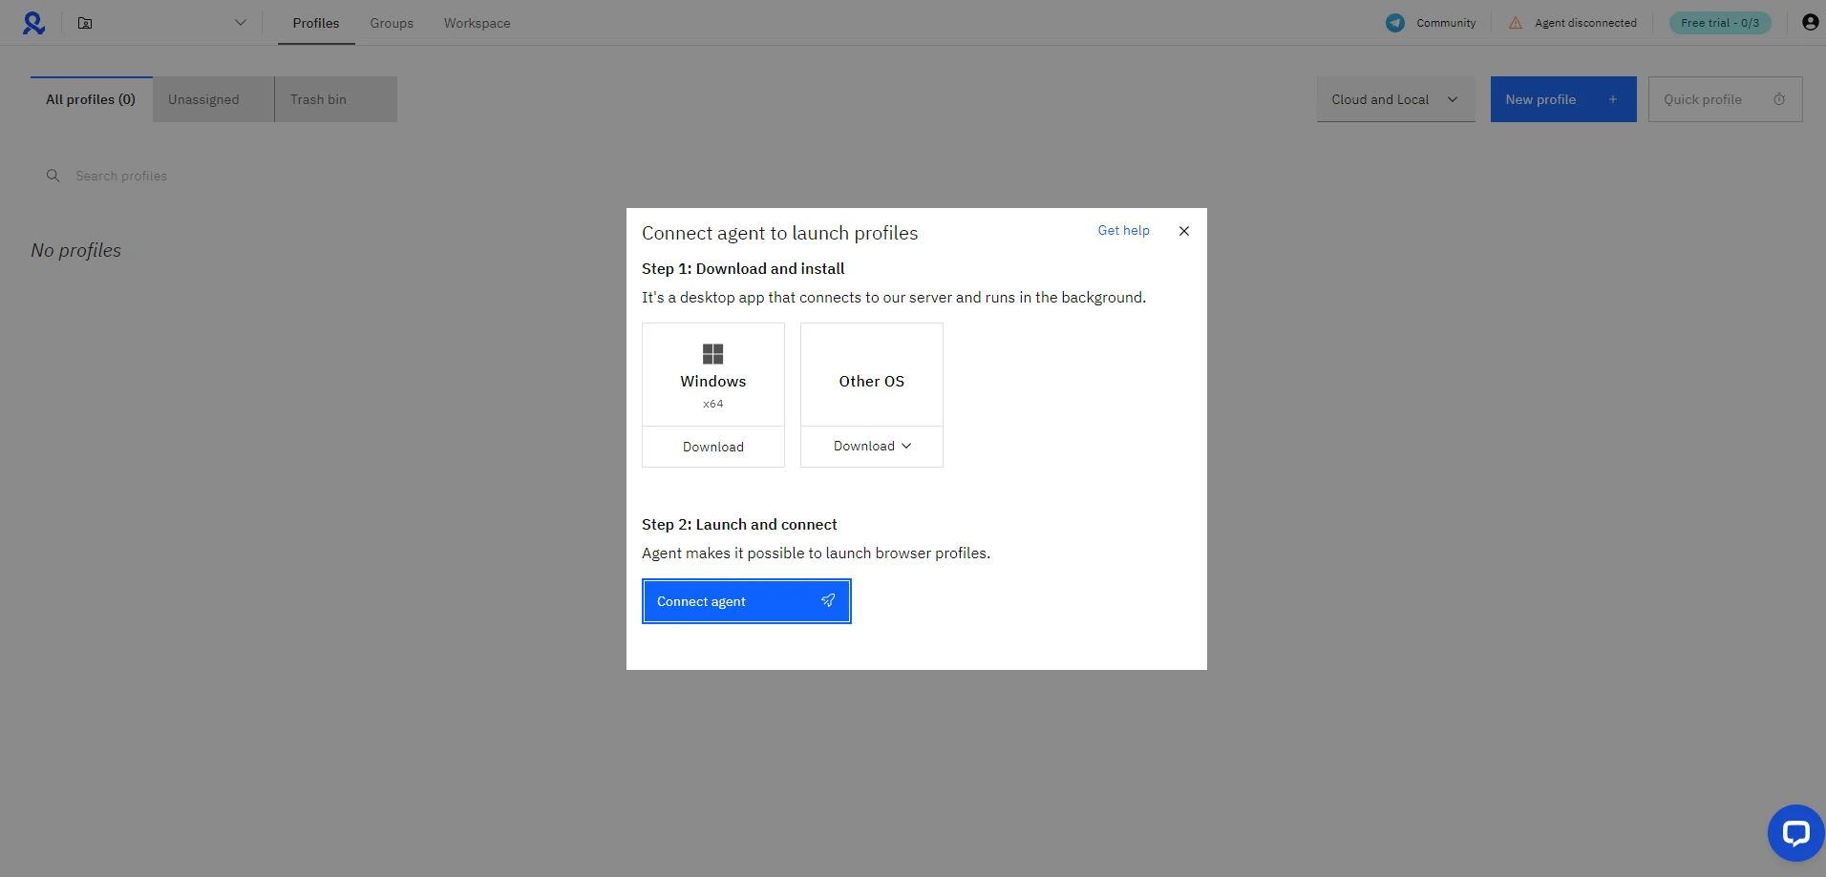Click the search magnifier icon
The width and height of the screenshot is (1826, 877).
pyautogui.click(x=53, y=176)
